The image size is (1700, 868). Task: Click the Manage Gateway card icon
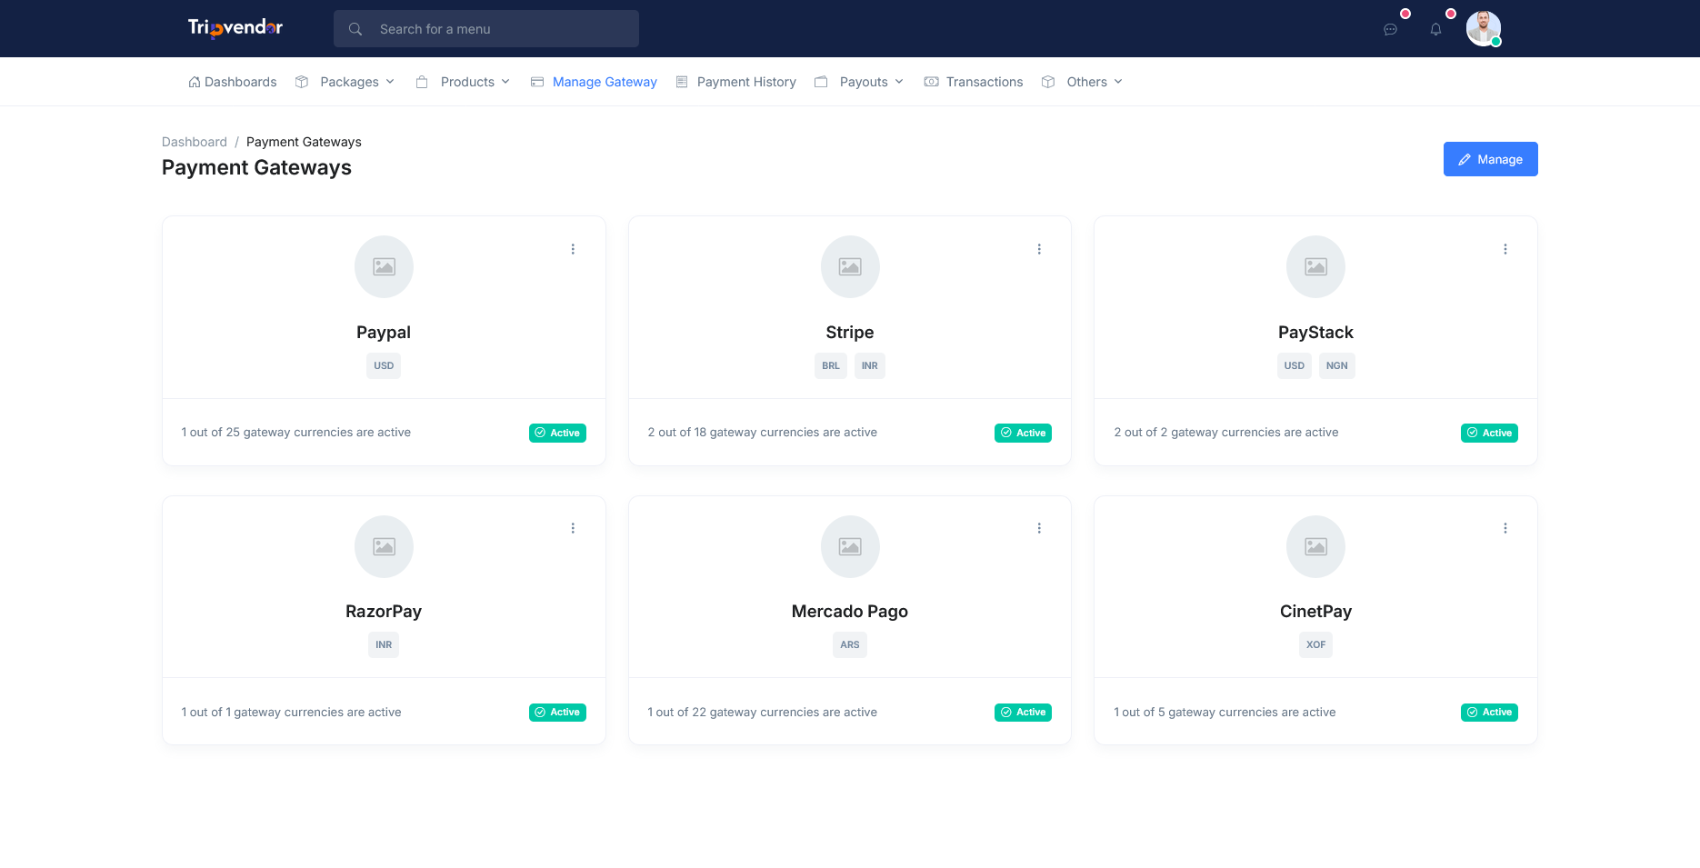(x=537, y=82)
